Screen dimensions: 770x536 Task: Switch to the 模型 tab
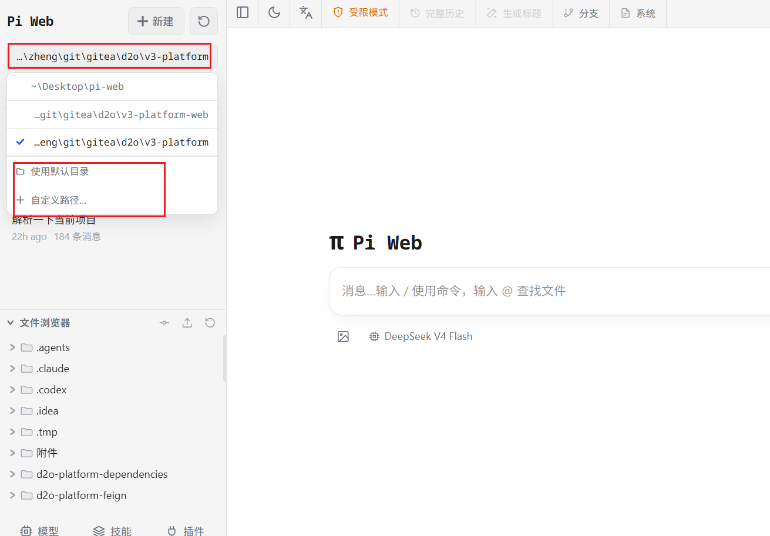(x=39, y=531)
